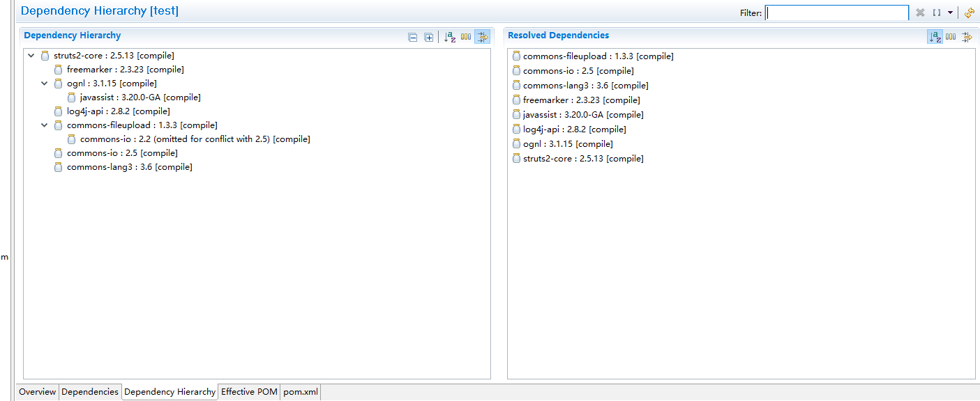Click jar icon of log4j-api in Resolved Dependencies
The image size is (980, 401).
pyautogui.click(x=516, y=129)
